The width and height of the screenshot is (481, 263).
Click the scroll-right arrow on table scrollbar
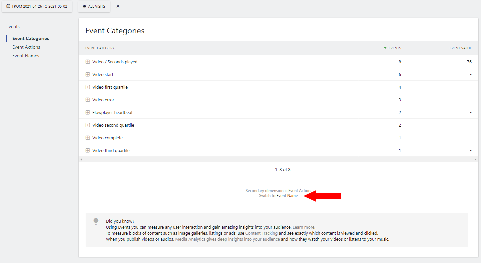coord(476,160)
